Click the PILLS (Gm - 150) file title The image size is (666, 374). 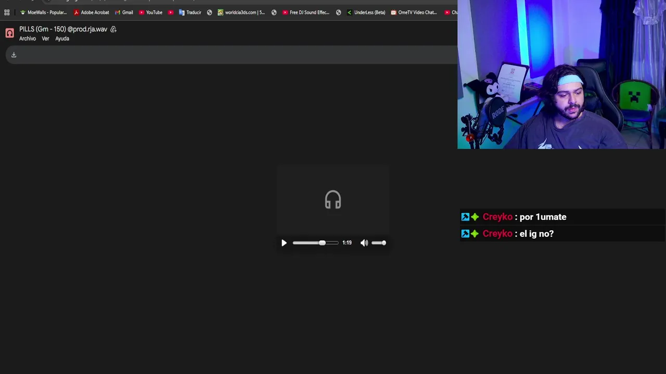[63, 30]
